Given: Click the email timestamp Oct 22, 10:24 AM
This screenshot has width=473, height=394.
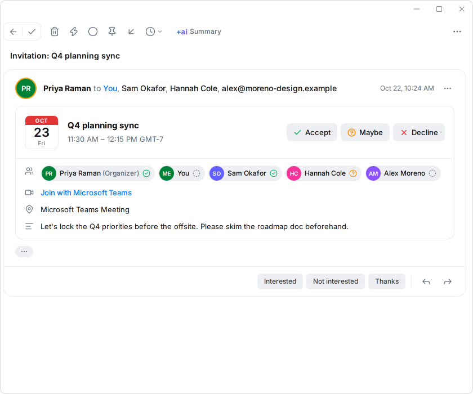Looking at the screenshot, I should pyautogui.click(x=407, y=88).
